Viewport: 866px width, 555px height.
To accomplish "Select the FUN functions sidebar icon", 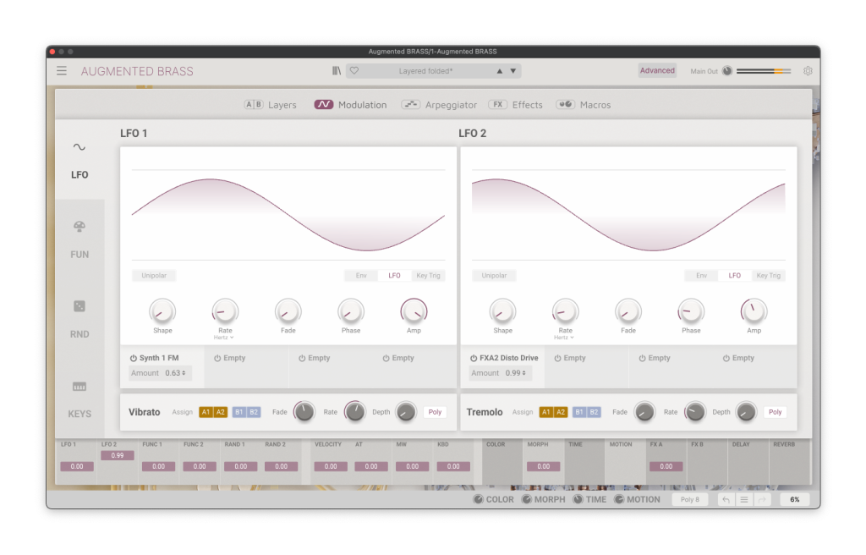I will pyautogui.click(x=79, y=228).
